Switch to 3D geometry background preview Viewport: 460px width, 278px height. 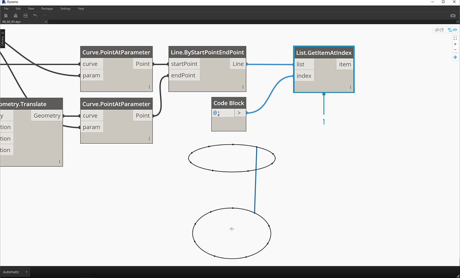tap(439, 30)
